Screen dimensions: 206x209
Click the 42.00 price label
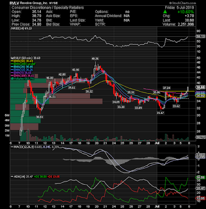click(x=62, y=75)
